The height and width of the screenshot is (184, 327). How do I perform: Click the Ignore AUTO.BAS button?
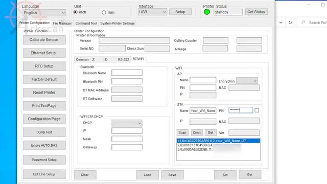(44, 145)
